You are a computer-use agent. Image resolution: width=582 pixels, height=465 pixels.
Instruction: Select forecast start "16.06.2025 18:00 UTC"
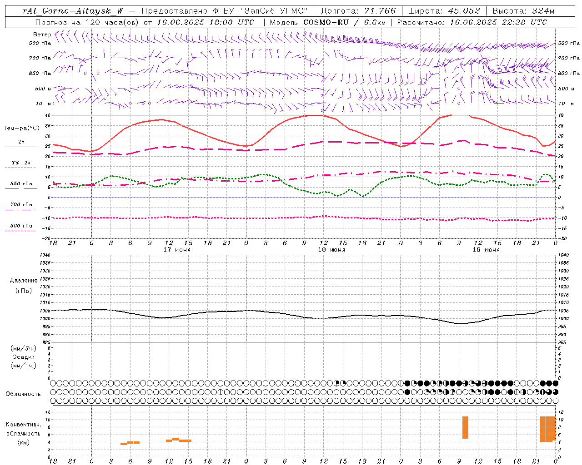coord(206,22)
